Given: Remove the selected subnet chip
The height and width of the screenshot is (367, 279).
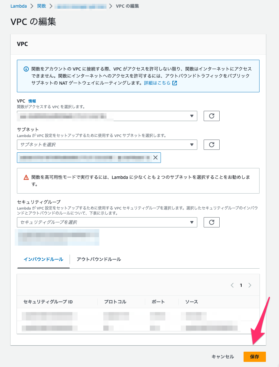Looking at the screenshot, I should pyautogui.click(x=156, y=157).
